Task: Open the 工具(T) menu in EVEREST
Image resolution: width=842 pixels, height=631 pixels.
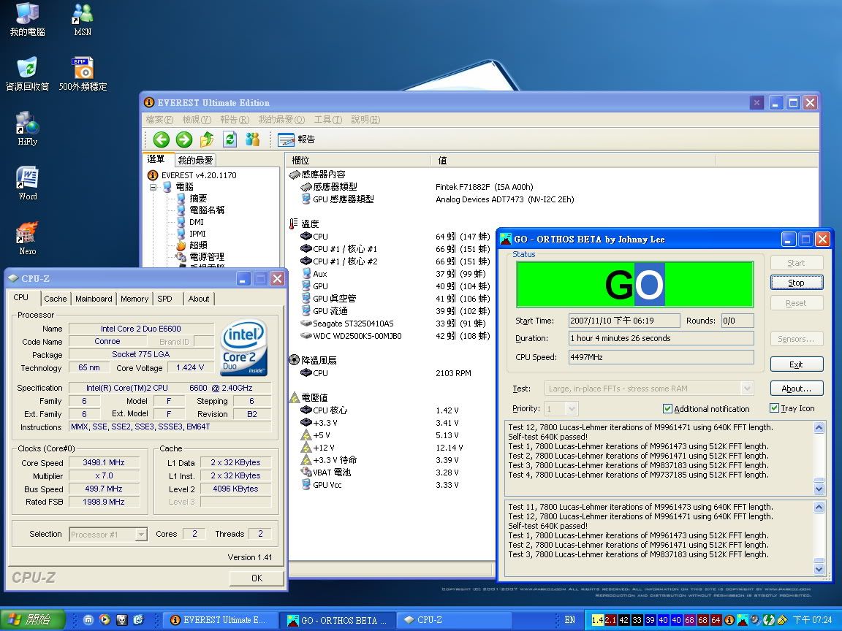Action: tap(327, 120)
